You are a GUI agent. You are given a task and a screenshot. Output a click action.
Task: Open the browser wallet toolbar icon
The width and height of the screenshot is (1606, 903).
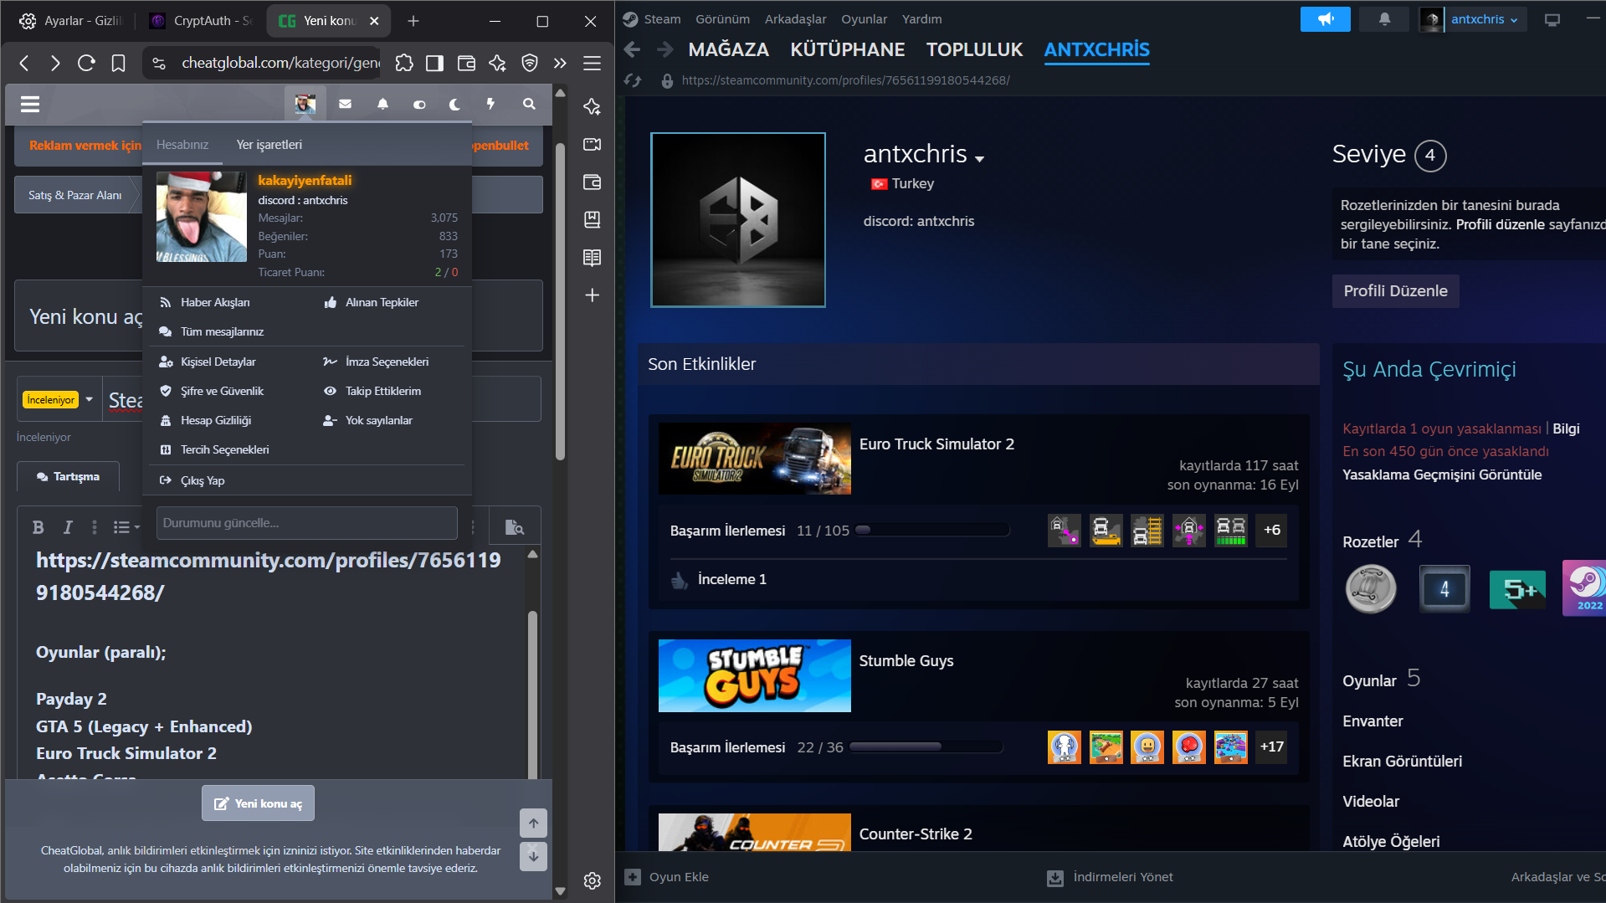[x=466, y=63]
